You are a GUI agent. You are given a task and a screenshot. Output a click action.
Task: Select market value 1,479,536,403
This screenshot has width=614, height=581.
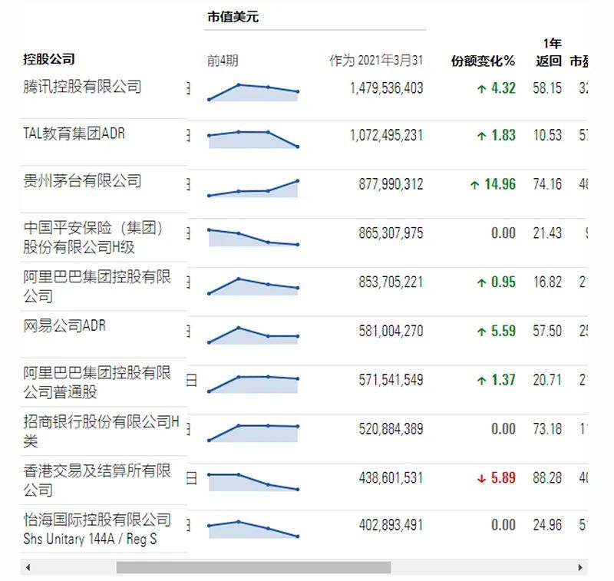[x=387, y=88]
